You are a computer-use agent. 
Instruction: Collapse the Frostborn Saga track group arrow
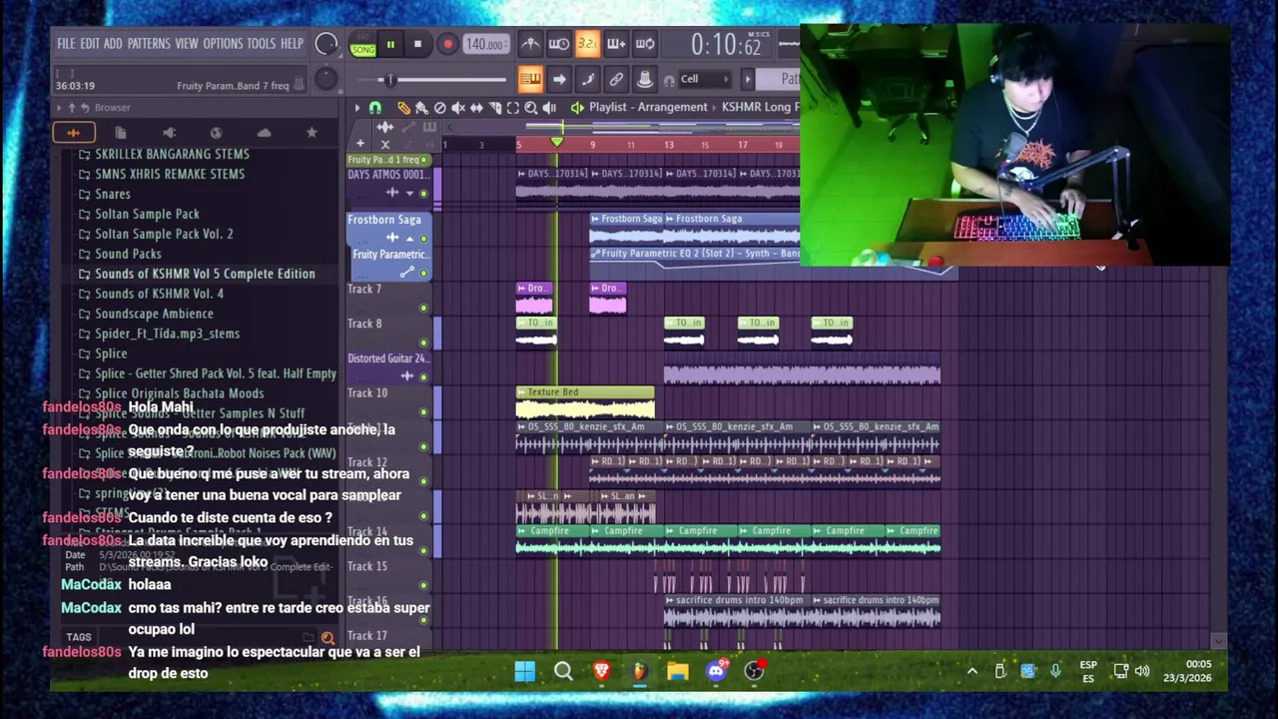click(409, 238)
